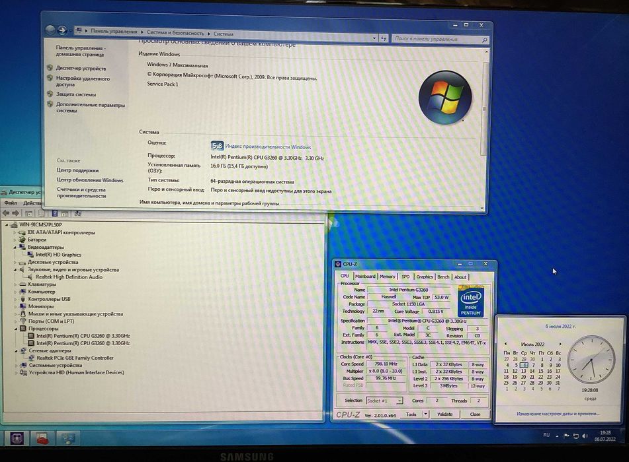Collapse Звуковые, видео и игровые устройства node
The height and width of the screenshot is (462, 629).
coord(15,270)
